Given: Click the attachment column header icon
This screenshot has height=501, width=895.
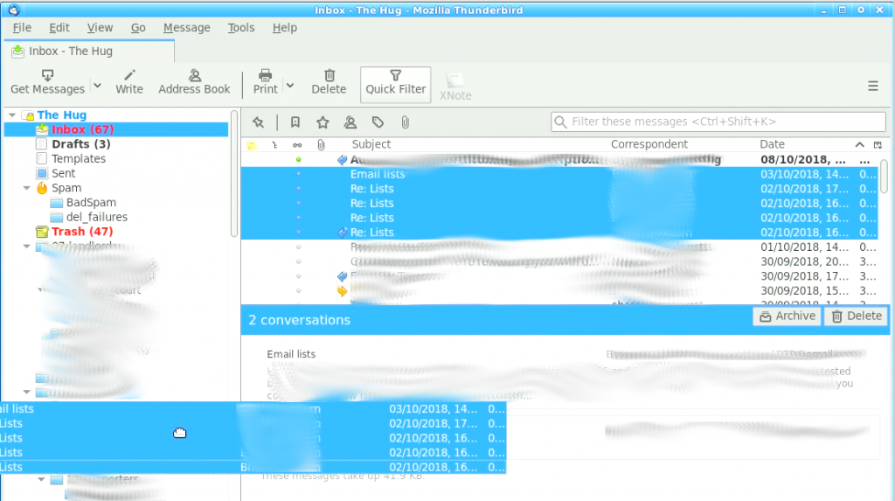Looking at the screenshot, I should click(x=322, y=145).
